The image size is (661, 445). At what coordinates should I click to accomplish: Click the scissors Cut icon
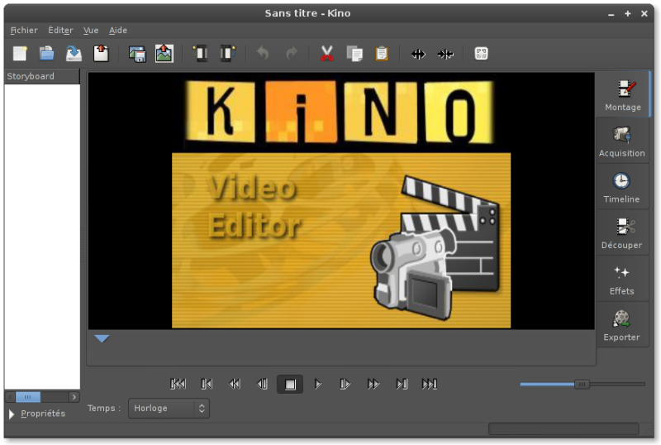pos(326,54)
